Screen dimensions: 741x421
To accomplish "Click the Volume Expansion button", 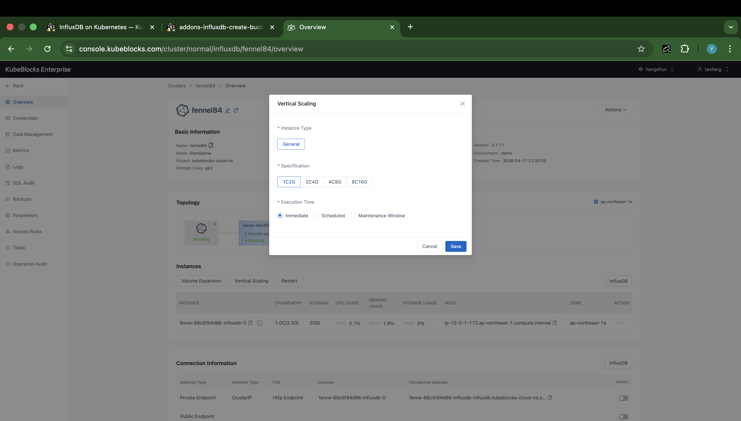I will tap(201, 281).
